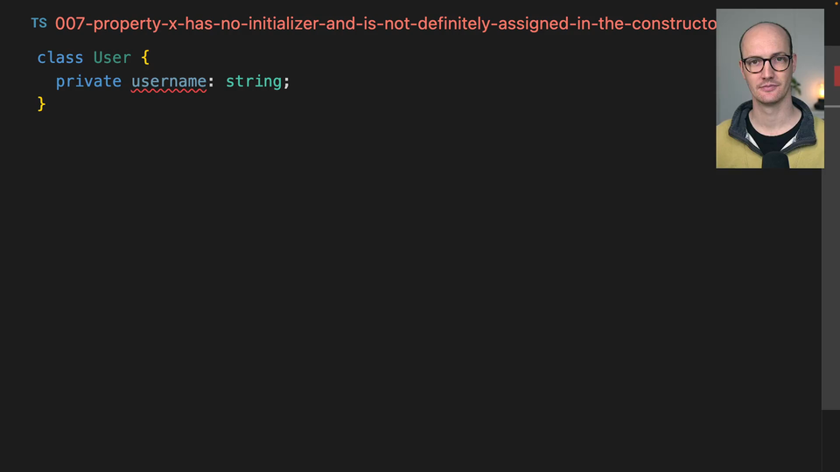Place cursor after the opening curly brace
This screenshot has width=840, height=472.
click(150, 58)
